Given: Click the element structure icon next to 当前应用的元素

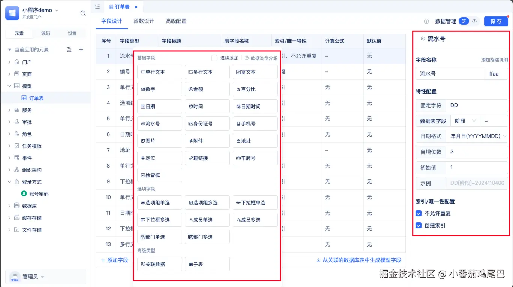Looking at the screenshot, I should (x=69, y=49).
